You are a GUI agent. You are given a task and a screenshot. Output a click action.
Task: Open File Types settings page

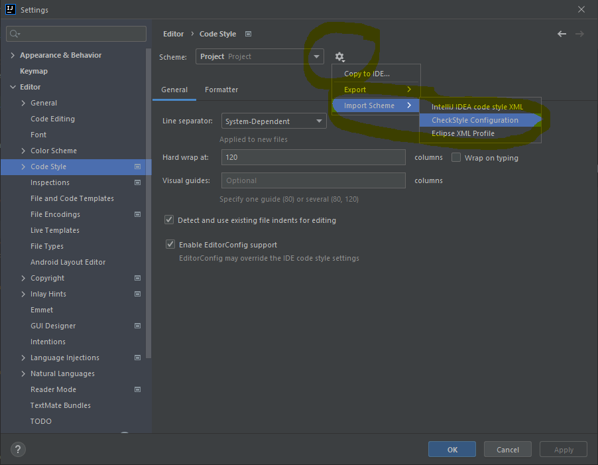(x=47, y=246)
